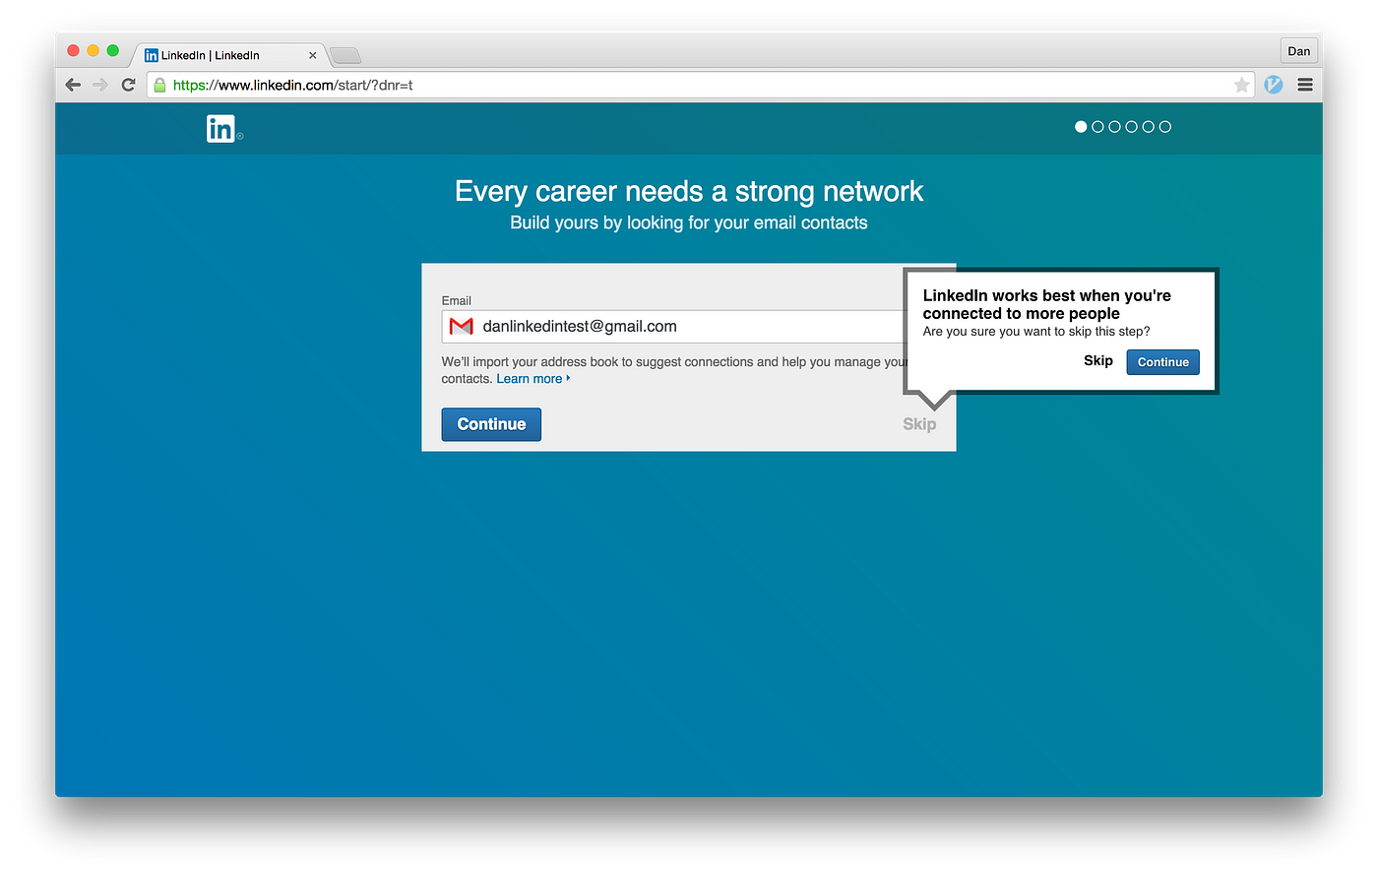Click 'Are you sure you want to skip this step?'
This screenshot has width=1378, height=876.
pos(1036,332)
